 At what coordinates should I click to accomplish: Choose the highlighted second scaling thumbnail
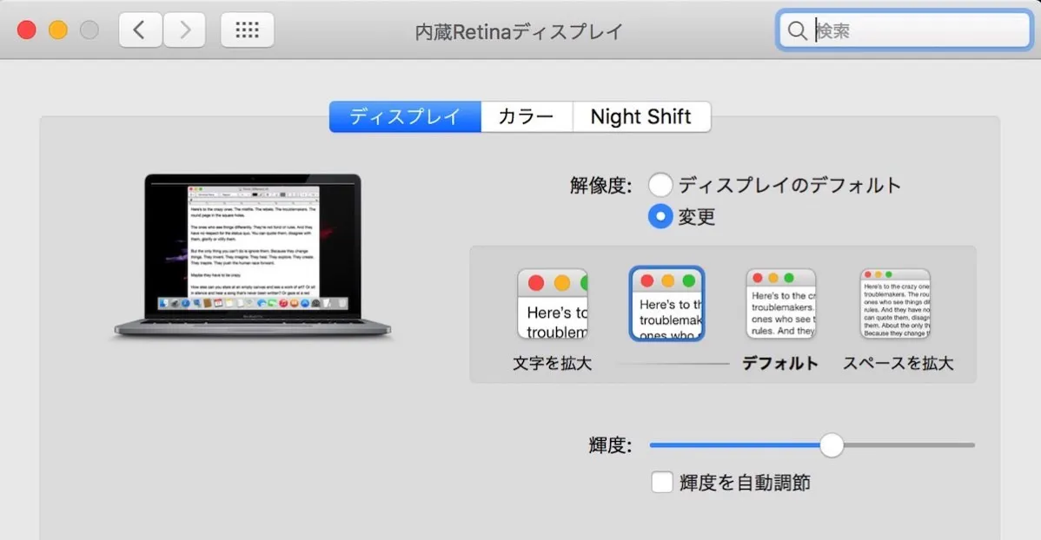[x=667, y=305]
